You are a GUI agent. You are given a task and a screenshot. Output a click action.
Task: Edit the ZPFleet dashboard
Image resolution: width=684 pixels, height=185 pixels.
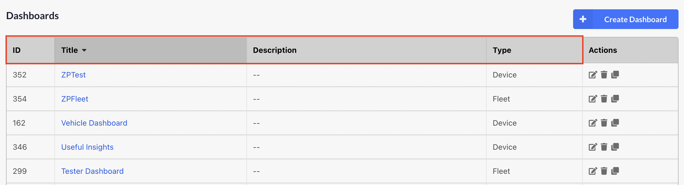(x=593, y=99)
